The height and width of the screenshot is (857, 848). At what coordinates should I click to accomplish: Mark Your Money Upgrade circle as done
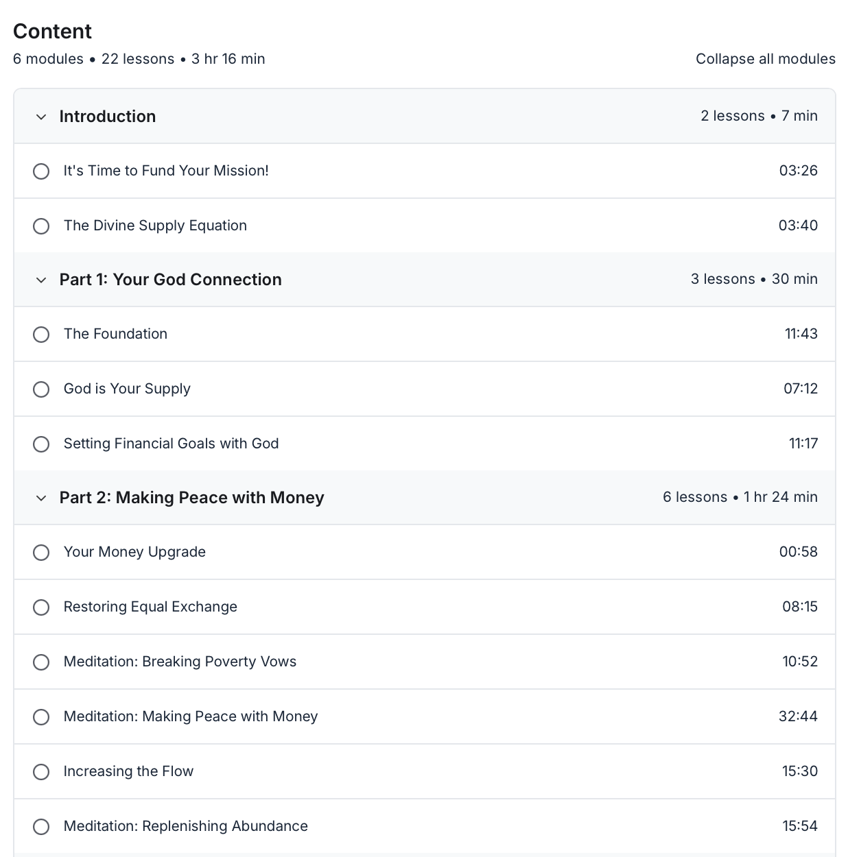[41, 552]
